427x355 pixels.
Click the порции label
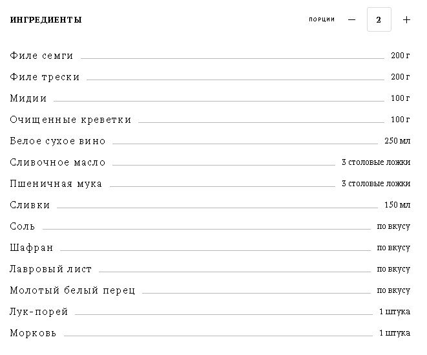pyautogui.click(x=322, y=19)
